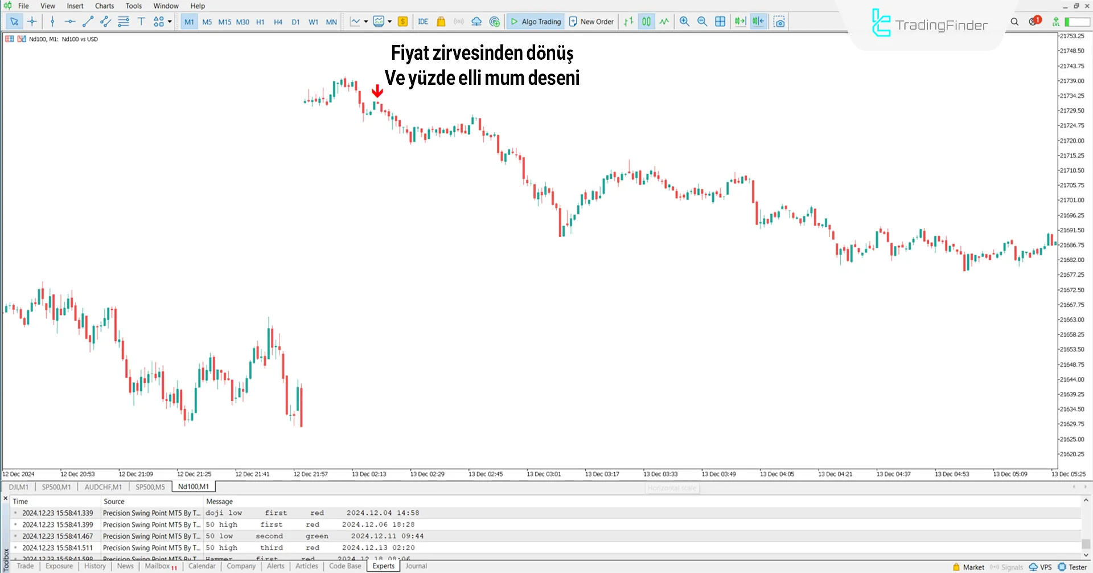The image size is (1093, 573).
Task: Take a chart screenshot with the camera icon
Action: (779, 21)
